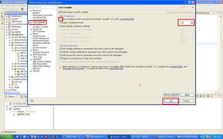Click the new wizard toolbar icon in Eclipse
223x139 pixels.
(x=4, y=9)
